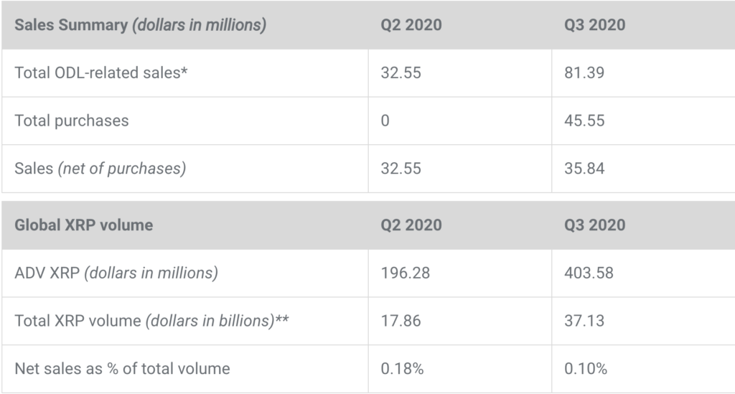Select the 37.13 total XRP volume value
Screen dimensions: 735x394
(x=584, y=321)
